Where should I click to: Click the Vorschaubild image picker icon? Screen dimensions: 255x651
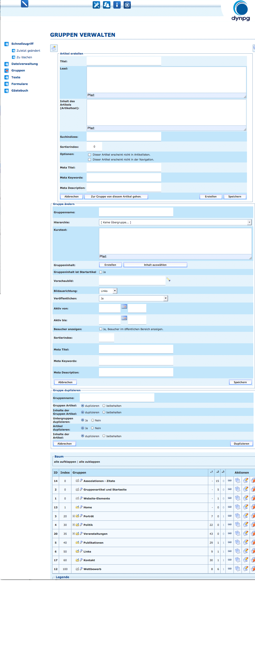coord(168,279)
